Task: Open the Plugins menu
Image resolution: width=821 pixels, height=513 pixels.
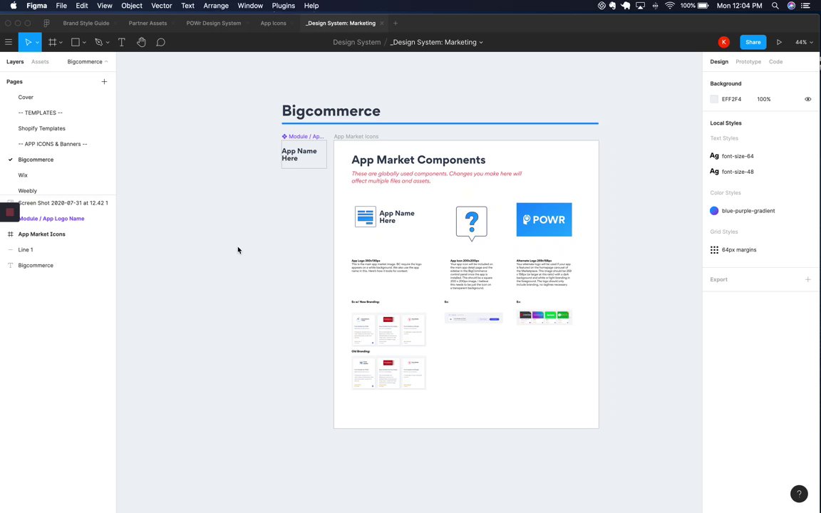Action: 283,6
